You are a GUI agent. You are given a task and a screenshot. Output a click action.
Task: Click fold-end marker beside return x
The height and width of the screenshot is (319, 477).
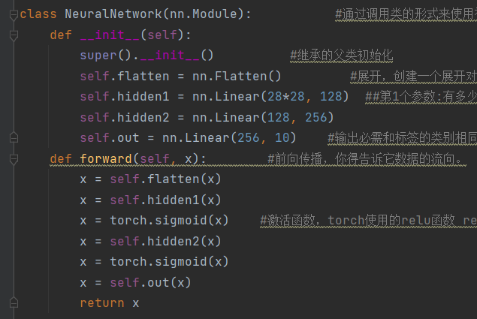[x=14, y=303]
